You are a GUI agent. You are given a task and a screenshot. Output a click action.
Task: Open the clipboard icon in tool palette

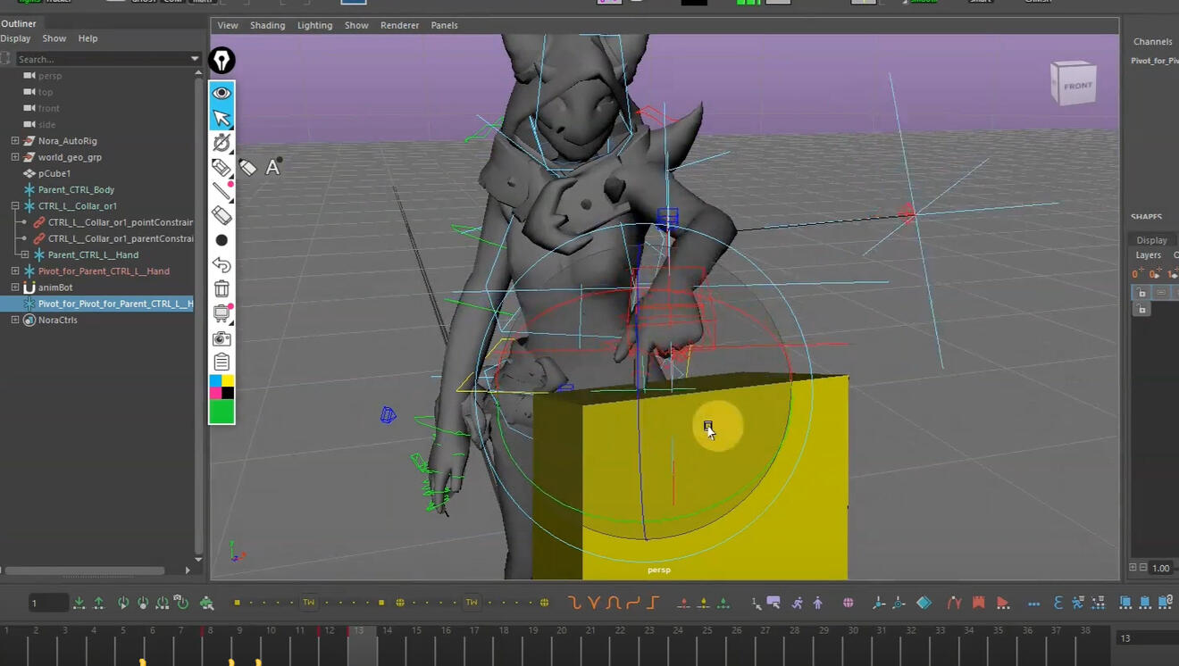pyautogui.click(x=222, y=362)
